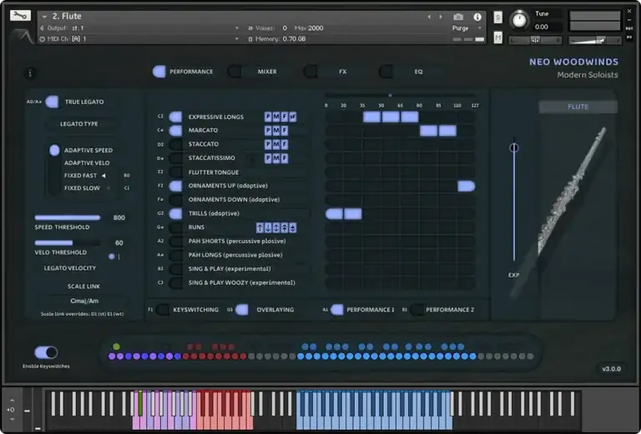Open the Purge dropdown menu
The height and width of the screenshot is (434, 641).
pyautogui.click(x=480, y=28)
